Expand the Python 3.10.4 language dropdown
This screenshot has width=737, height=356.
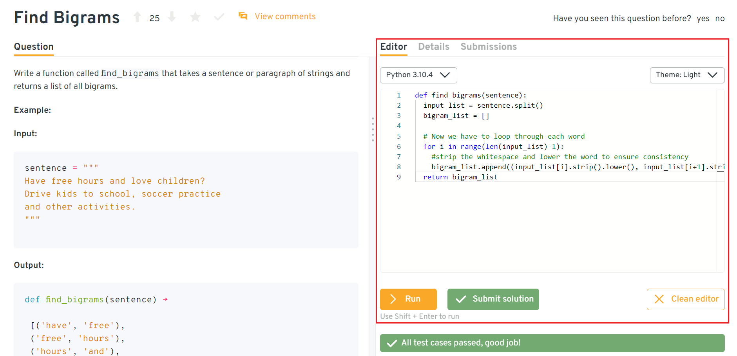click(x=418, y=75)
